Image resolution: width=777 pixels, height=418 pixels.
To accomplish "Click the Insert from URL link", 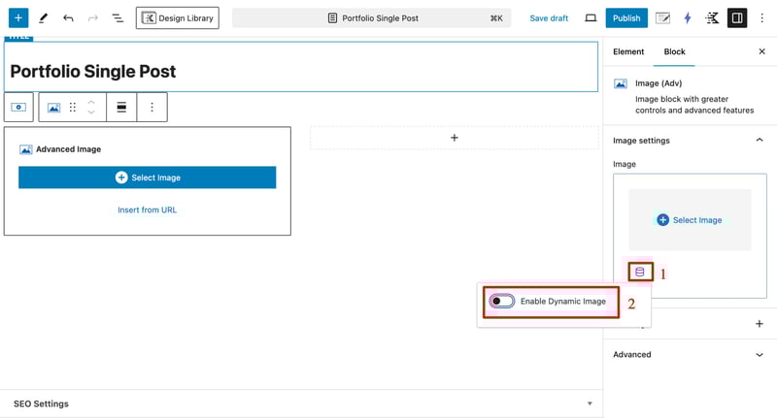I will tap(147, 209).
